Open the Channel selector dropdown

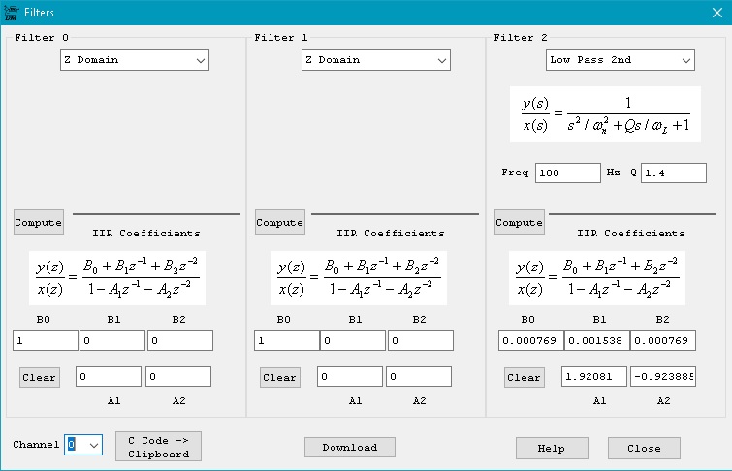tap(82, 444)
